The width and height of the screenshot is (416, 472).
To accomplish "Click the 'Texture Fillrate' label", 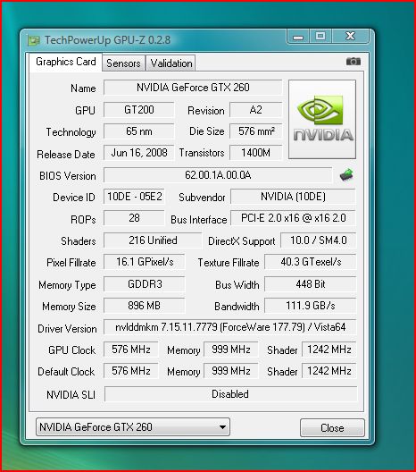I will pyautogui.click(x=229, y=263).
